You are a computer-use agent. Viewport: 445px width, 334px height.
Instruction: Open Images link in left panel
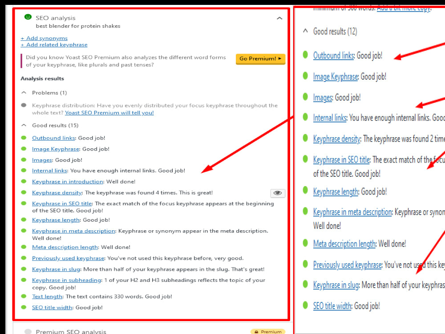pos(42,160)
